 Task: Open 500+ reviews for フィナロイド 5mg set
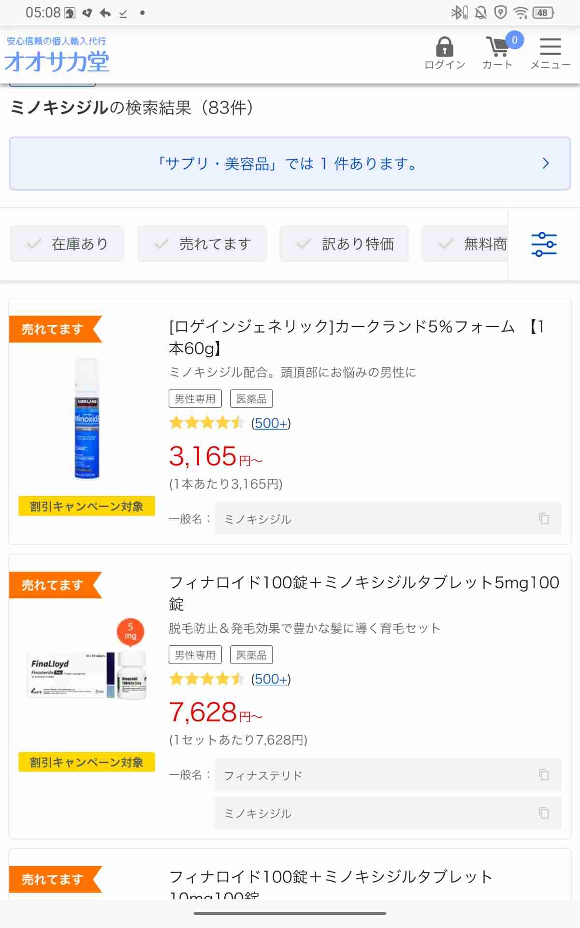(271, 680)
